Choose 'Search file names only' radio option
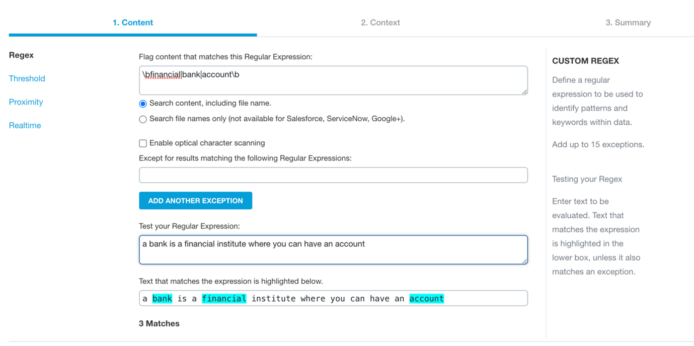Viewport: 694px width, 346px height. (143, 119)
